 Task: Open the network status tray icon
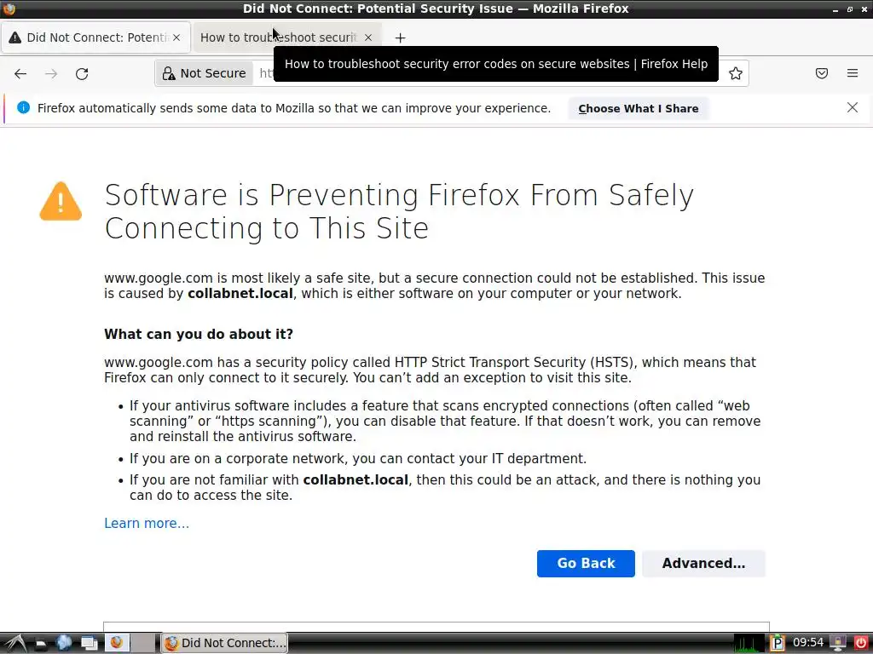click(838, 643)
